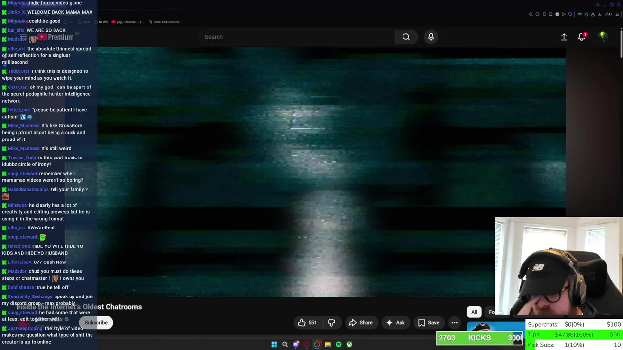Open Discord from the taskbar
This screenshot has height=350, width=623.
point(296,344)
